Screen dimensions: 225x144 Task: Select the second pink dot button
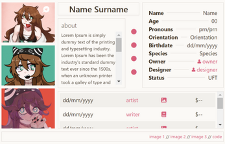[134, 45]
